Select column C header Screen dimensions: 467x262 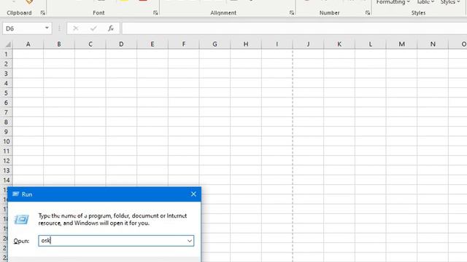click(x=90, y=44)
